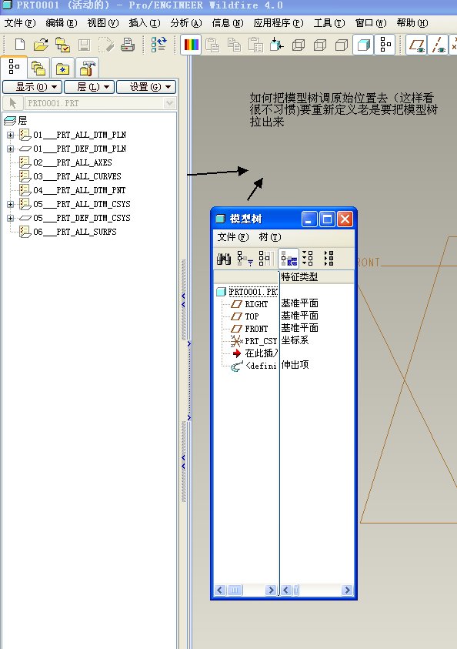Open the 显示(O) dropdown
The image size is (457, 649).
(32, 87)
